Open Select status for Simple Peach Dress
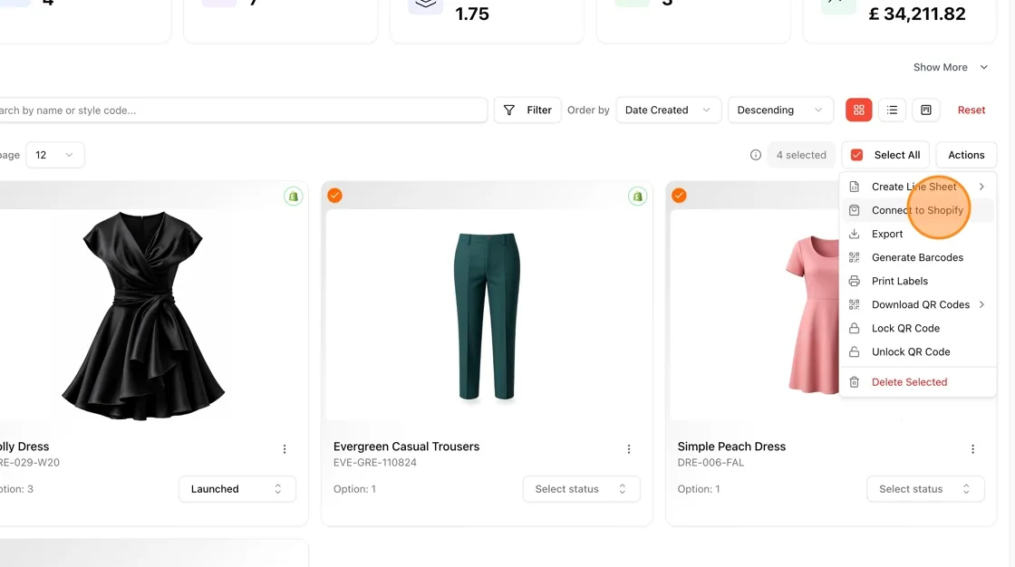This screenshot has width=1015, height=567. coord(925,489)
